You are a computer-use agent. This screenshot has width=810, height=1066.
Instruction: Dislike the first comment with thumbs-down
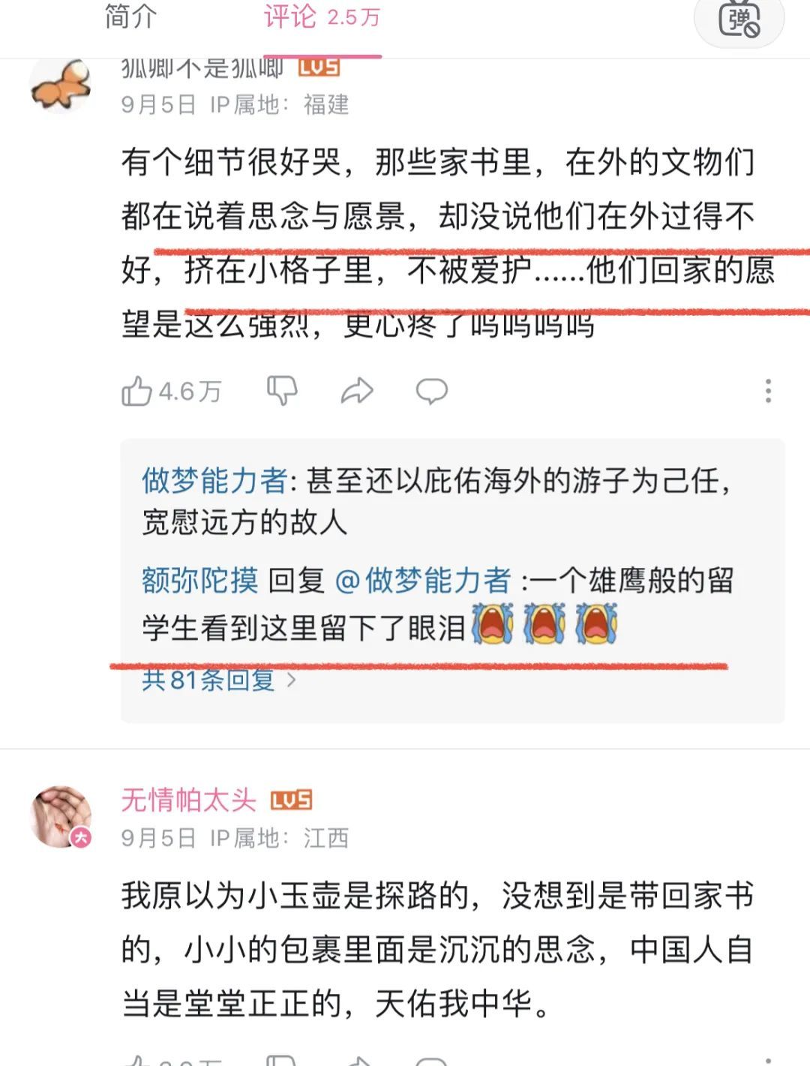click(x=282, y=391)
